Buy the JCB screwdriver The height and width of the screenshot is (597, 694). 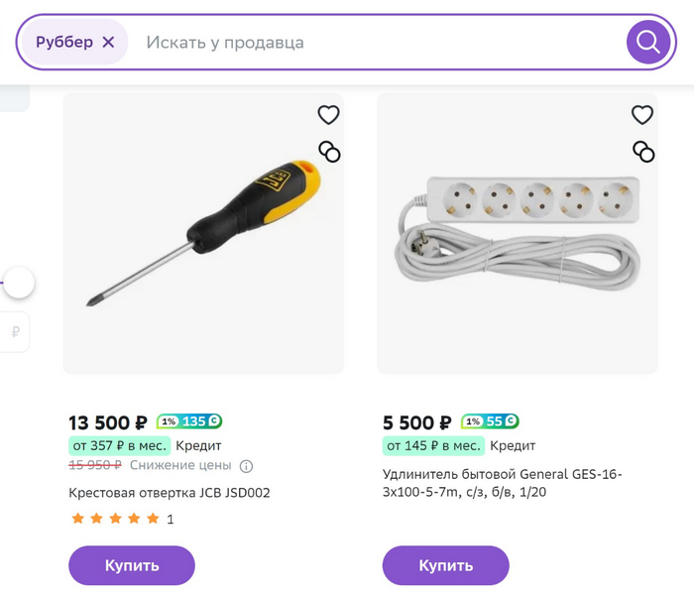click(132, 565)
